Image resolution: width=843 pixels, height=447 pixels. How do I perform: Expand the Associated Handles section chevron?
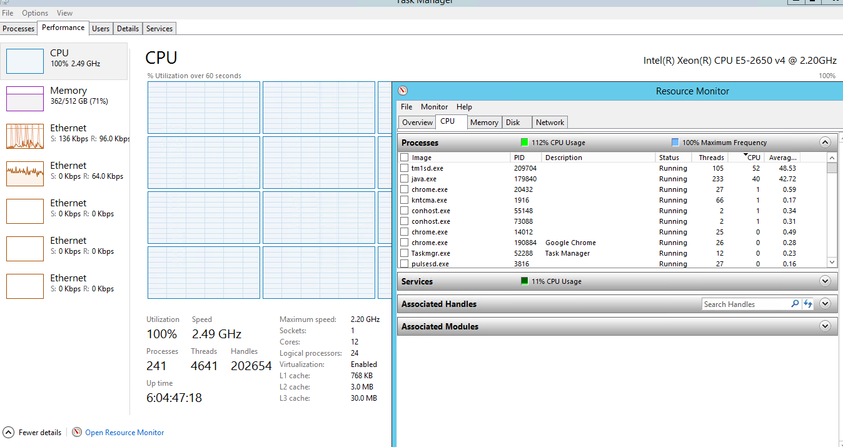click(825, 304)
